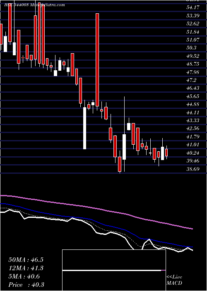Click the tallest white candlestick

tap(84, 128)
